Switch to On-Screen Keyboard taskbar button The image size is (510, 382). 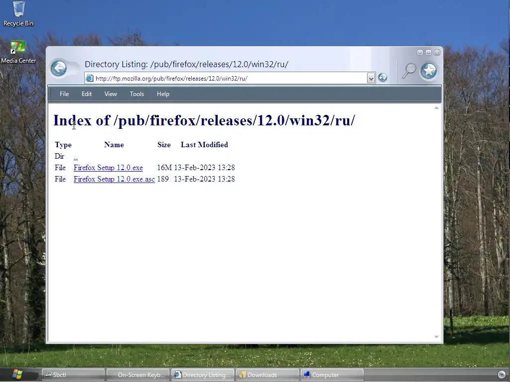coord(138,375)
